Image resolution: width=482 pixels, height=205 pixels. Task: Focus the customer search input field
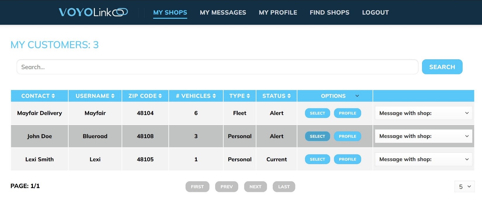[217, 67]
